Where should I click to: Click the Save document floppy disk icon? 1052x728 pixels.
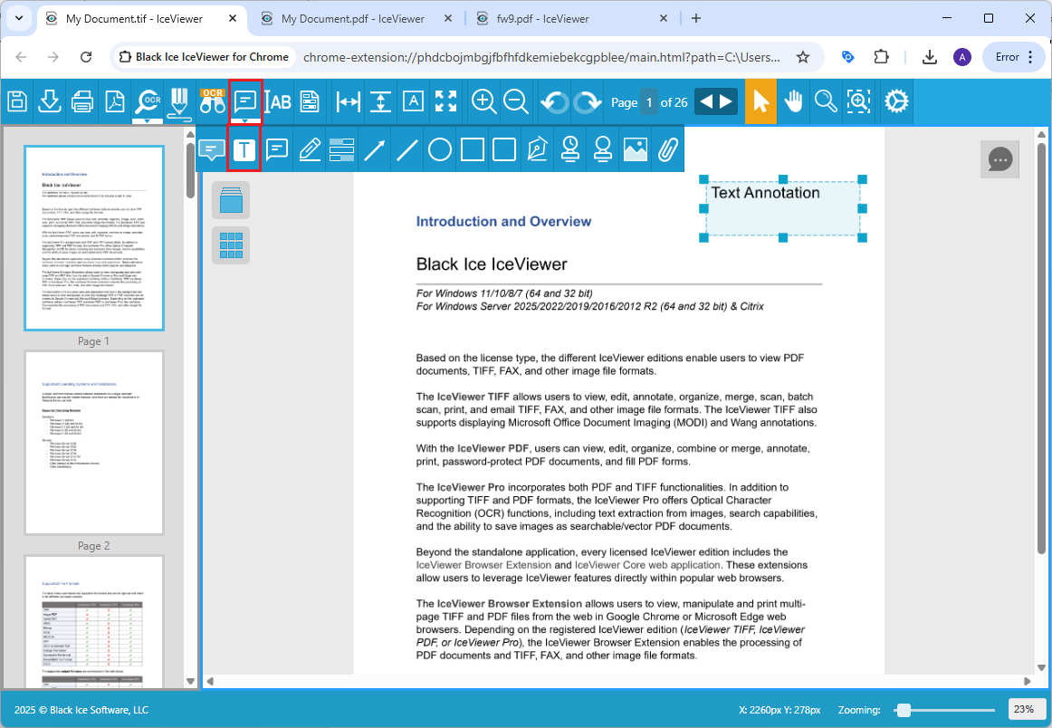click(x=17, y=102)
